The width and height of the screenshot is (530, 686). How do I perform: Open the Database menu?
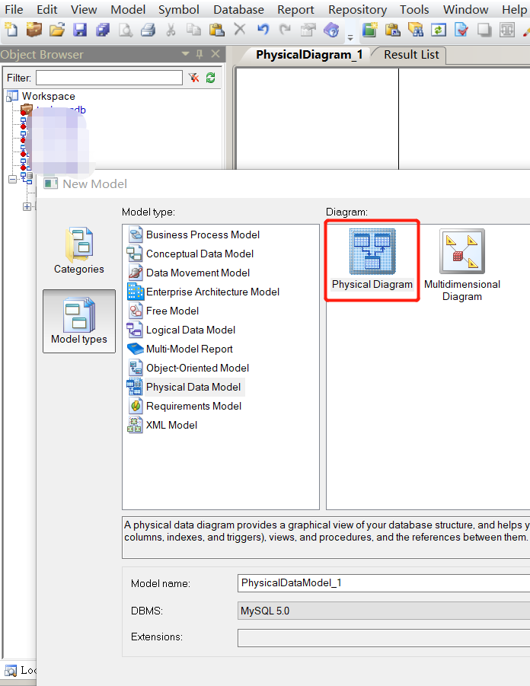tap(238, 10)
